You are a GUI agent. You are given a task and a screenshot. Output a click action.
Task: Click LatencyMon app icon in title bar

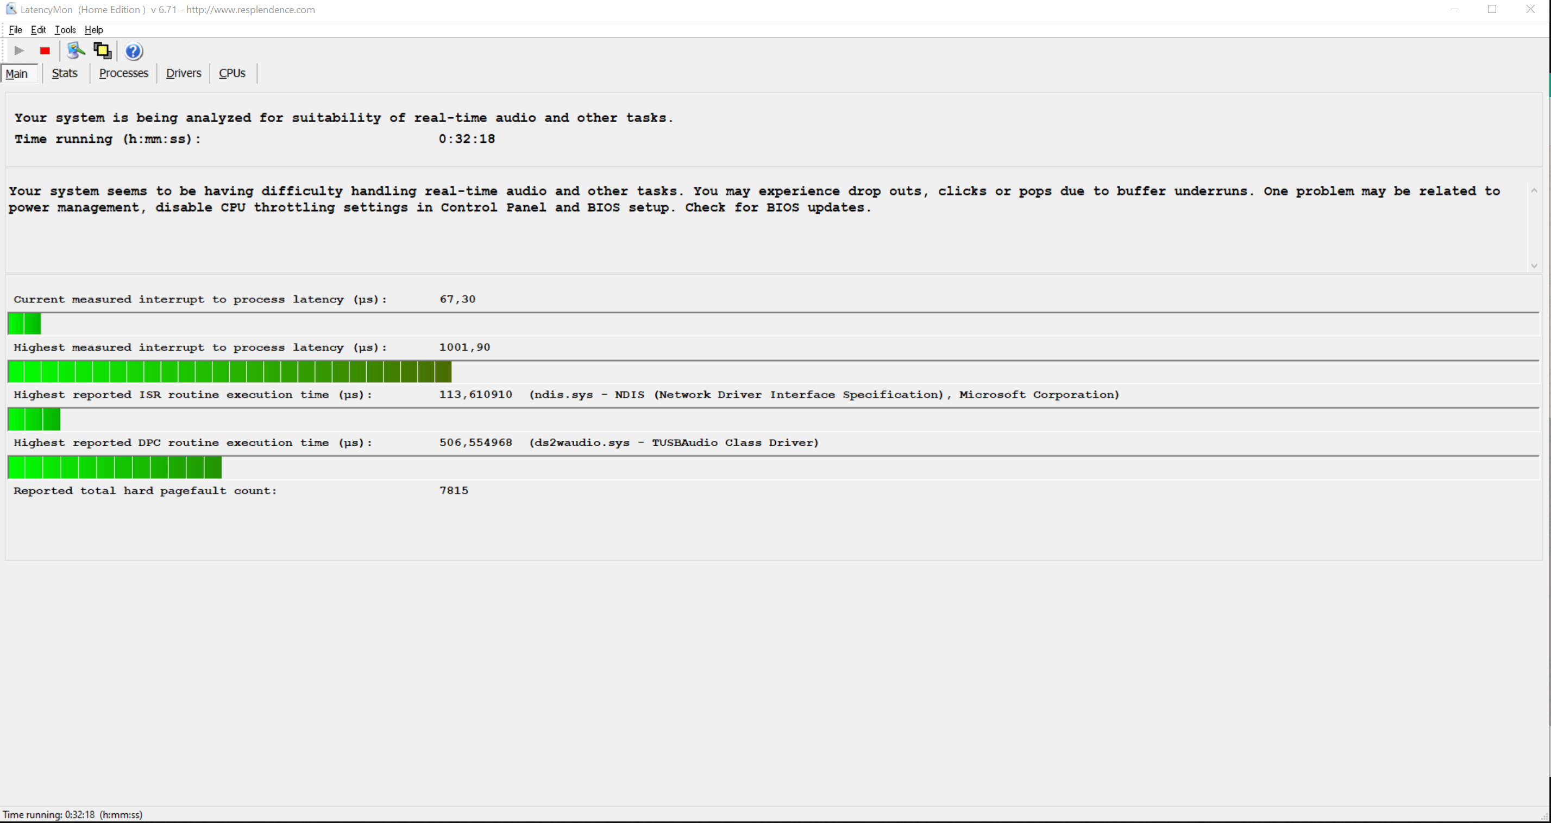tap(11, 9)
